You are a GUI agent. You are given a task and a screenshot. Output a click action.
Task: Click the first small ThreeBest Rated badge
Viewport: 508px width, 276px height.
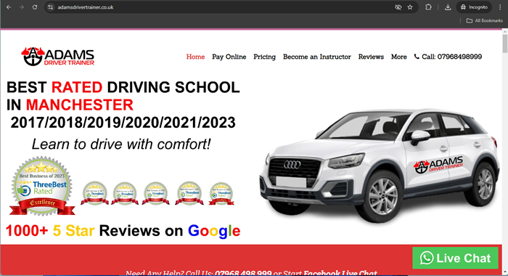click(x=94, y=193)
